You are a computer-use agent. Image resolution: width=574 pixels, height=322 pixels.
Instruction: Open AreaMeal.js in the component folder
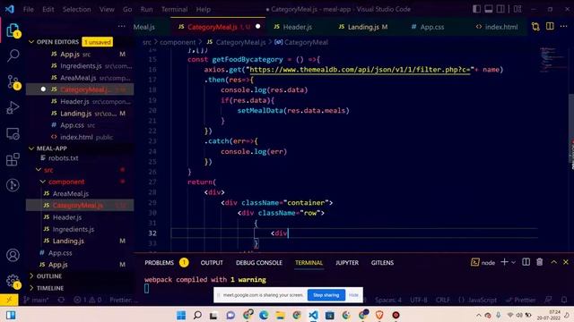tap(70, 193)
